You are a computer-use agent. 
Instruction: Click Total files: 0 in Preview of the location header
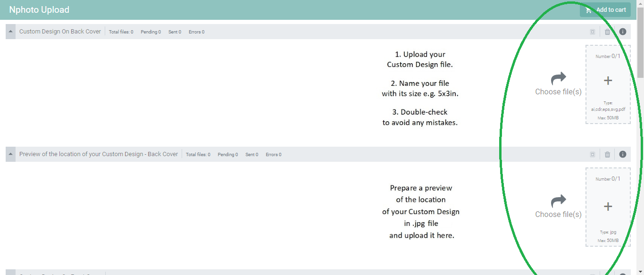coord(198,155)
